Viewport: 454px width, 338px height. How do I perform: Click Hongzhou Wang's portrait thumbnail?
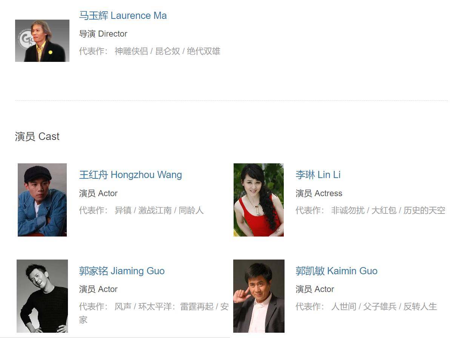point(42,200)
